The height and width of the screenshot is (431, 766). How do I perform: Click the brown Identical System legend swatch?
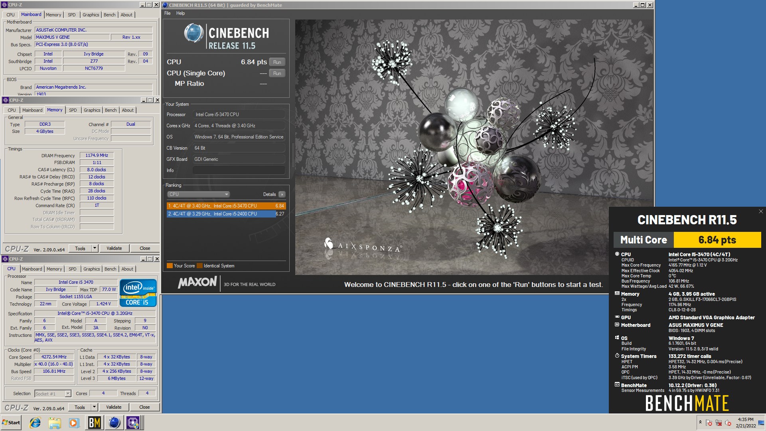tap(199, 266)
